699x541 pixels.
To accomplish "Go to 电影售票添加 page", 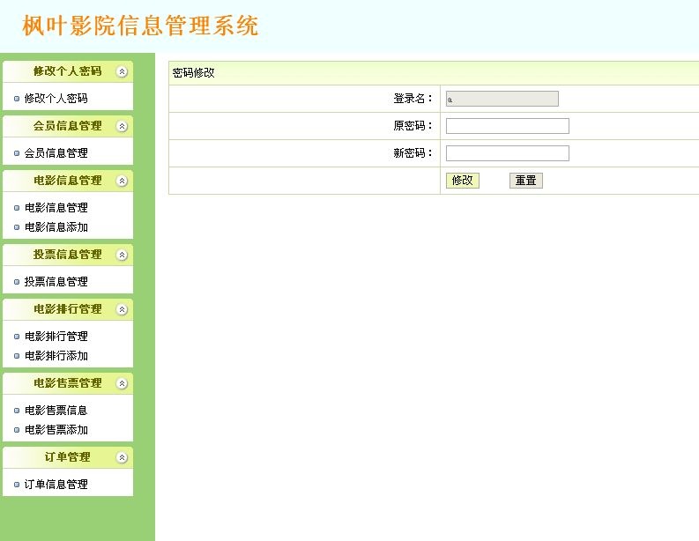I will (x=56, y=430).
